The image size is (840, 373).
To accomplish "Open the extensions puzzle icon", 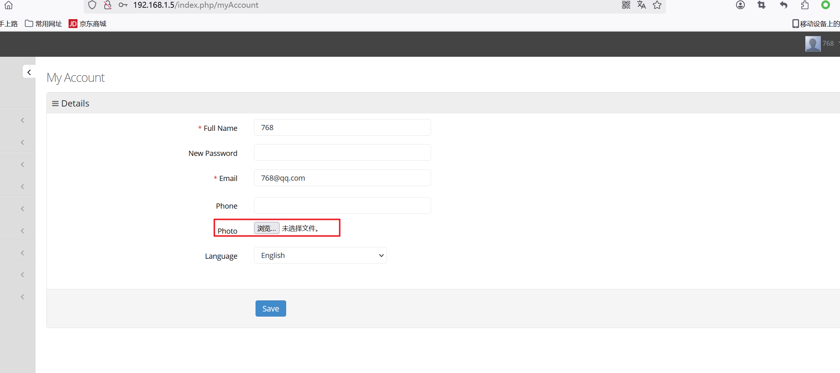I will click(805, 5).
